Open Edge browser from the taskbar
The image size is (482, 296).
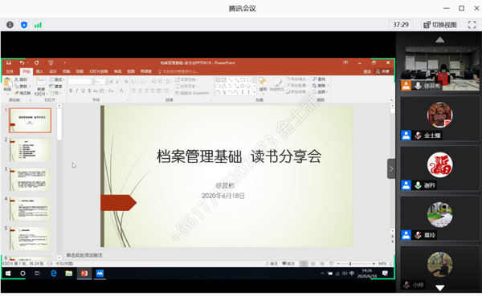54,273
